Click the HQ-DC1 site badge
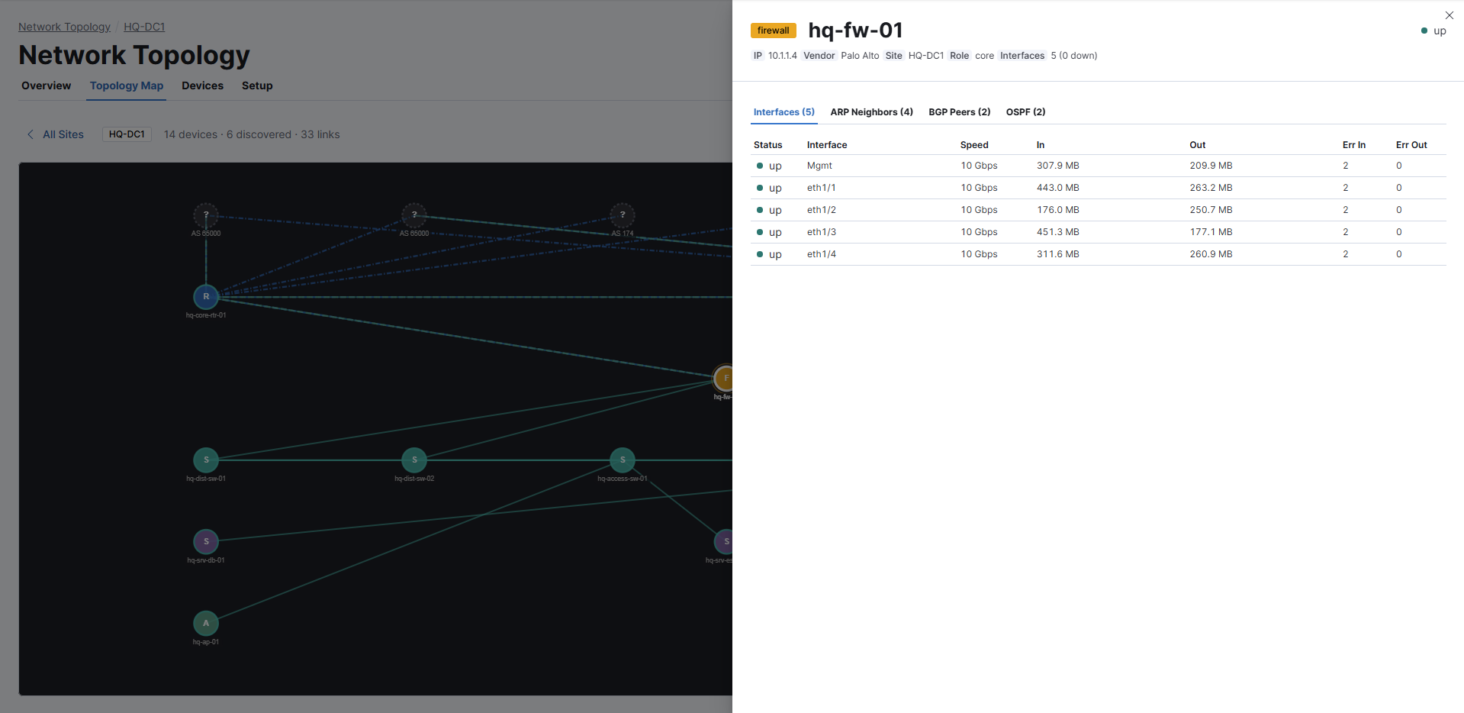 click(x=127, y=134)
